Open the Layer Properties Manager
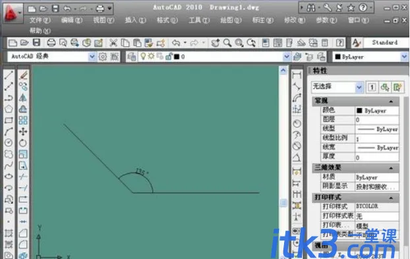The image size is (410, 259). (132, 57)
